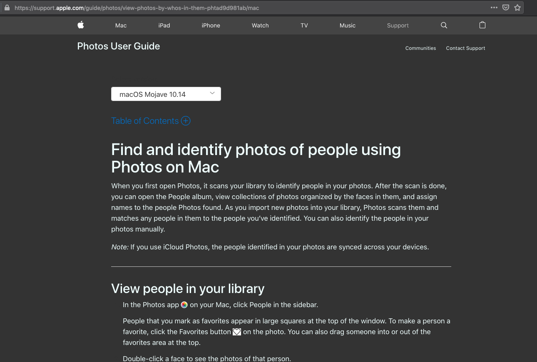The width and height of the screenshot is (537, 362).
Task: Click the Photos app icon in the instructions
Action: (184, 305)
